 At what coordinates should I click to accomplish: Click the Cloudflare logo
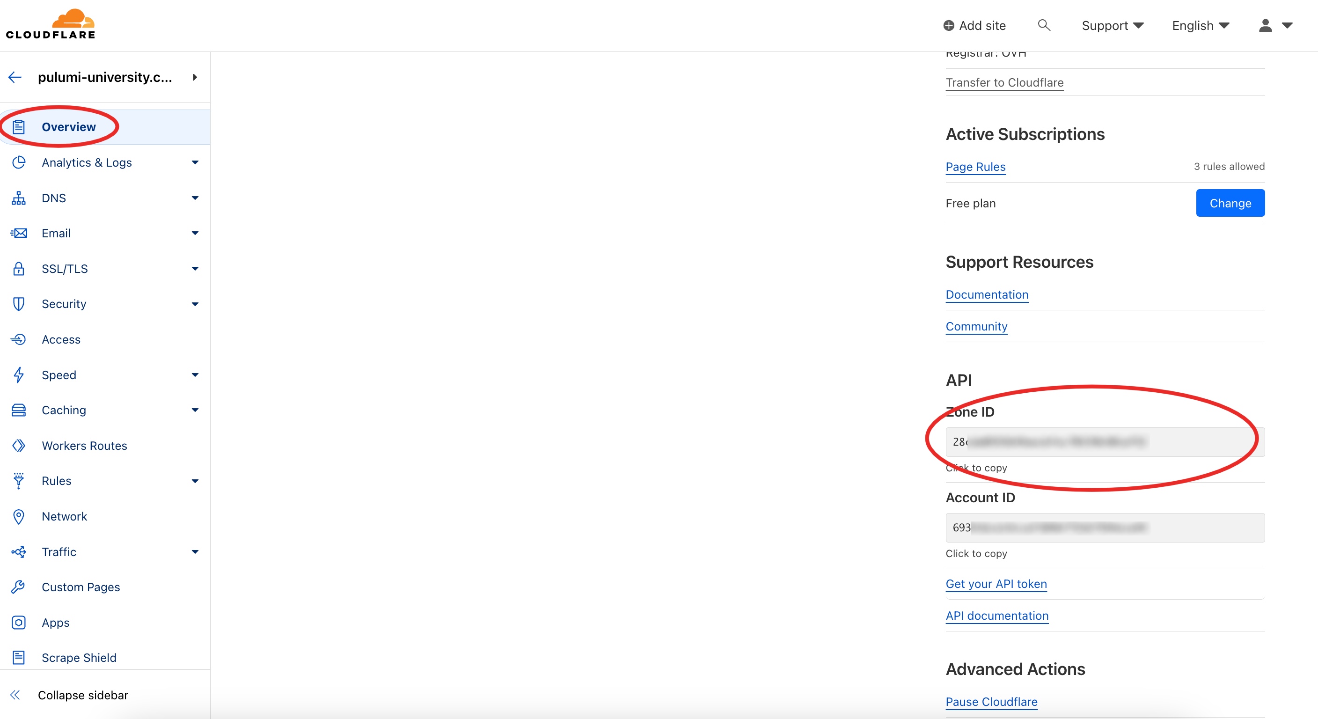tap(51, 24)
